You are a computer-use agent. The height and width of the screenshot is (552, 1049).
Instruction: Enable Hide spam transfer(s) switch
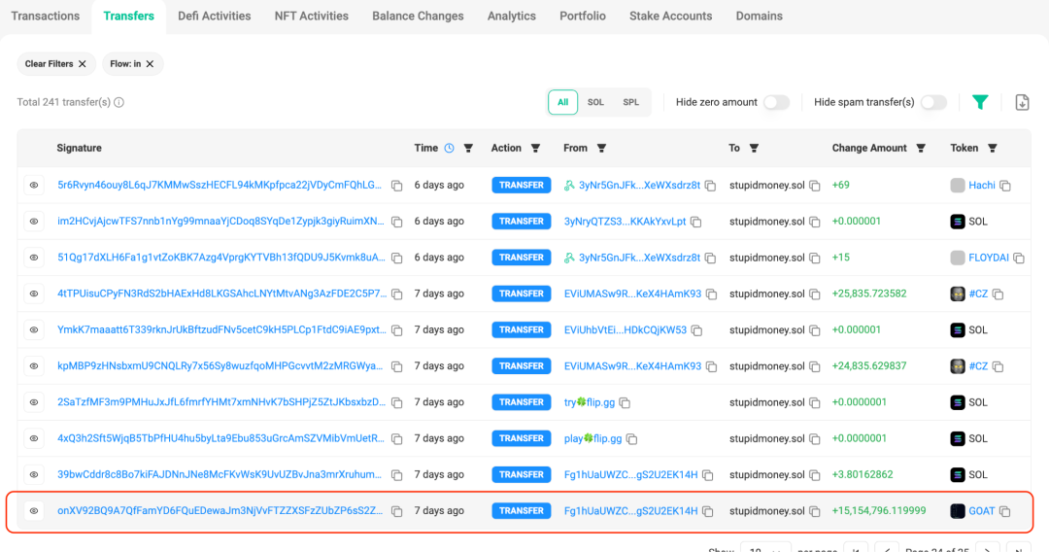click(932, 102)
